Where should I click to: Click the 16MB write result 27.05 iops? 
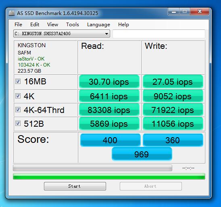tap(173, 82)
